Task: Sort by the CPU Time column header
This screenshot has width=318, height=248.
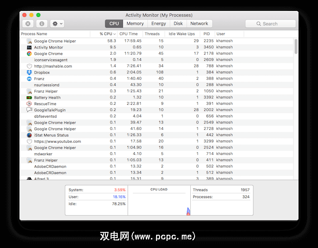Action: [130, 34]
